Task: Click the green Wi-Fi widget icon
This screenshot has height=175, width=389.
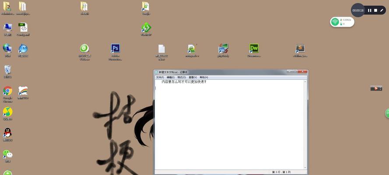Action: coord(335,22)
